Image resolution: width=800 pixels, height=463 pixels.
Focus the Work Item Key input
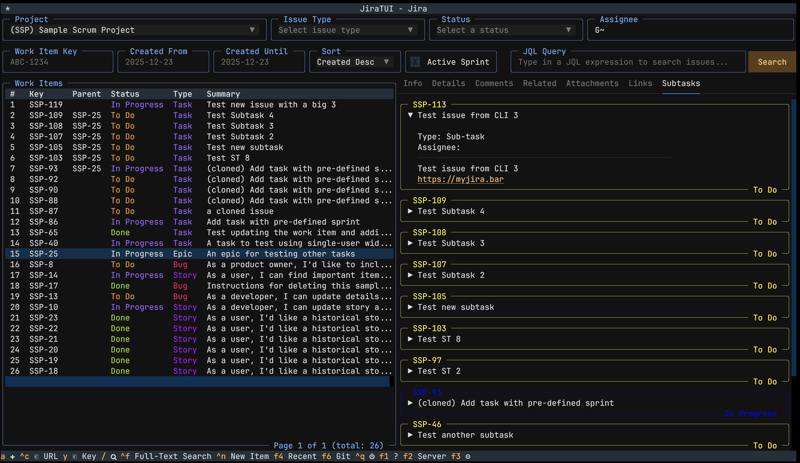coord(58,62)
